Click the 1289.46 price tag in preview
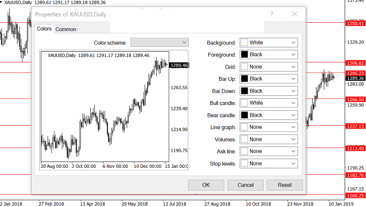366x207 pixels. [x=179, y=65]
